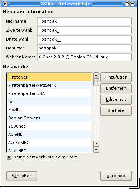Click the scrollbar thumb of the network list
Viewport: 140px width, 189px height.
pos(96,82)
